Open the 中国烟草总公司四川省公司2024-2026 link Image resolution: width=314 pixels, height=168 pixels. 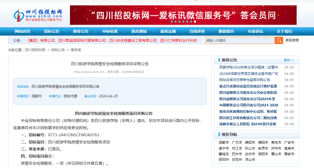pyautogui.click(x=249, y=105)
